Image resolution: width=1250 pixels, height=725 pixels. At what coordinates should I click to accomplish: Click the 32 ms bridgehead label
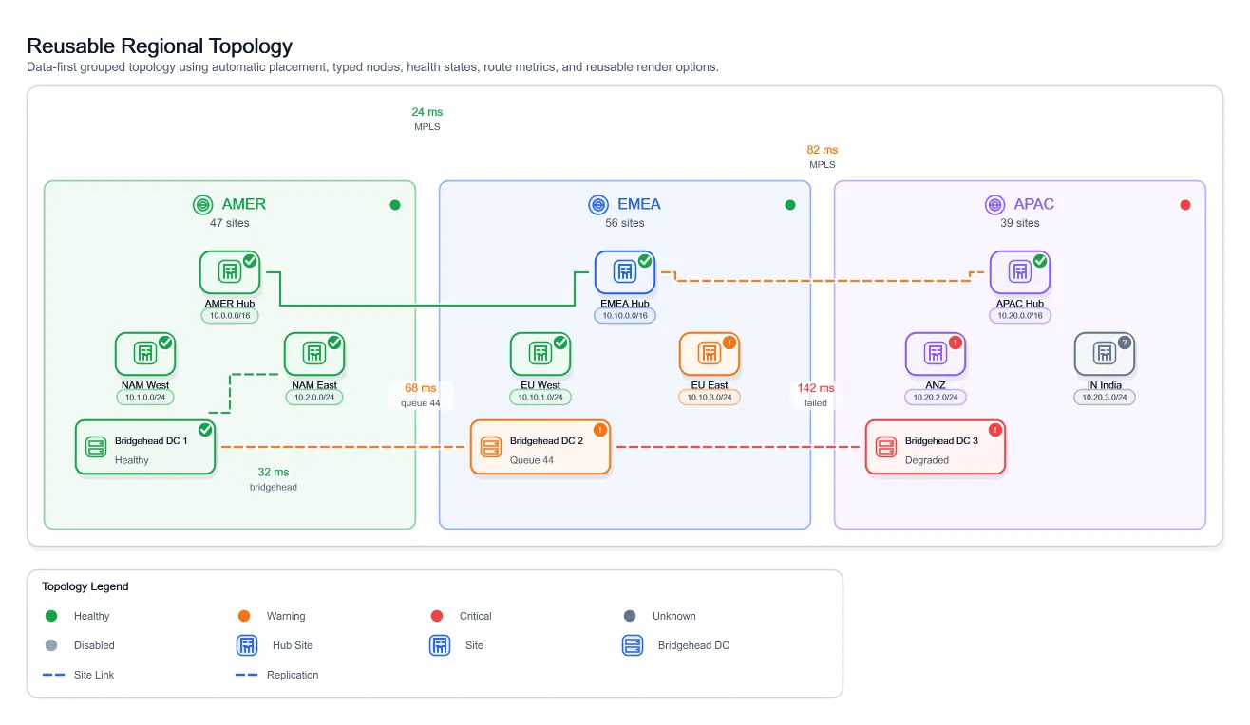click(x=274, y=479)
